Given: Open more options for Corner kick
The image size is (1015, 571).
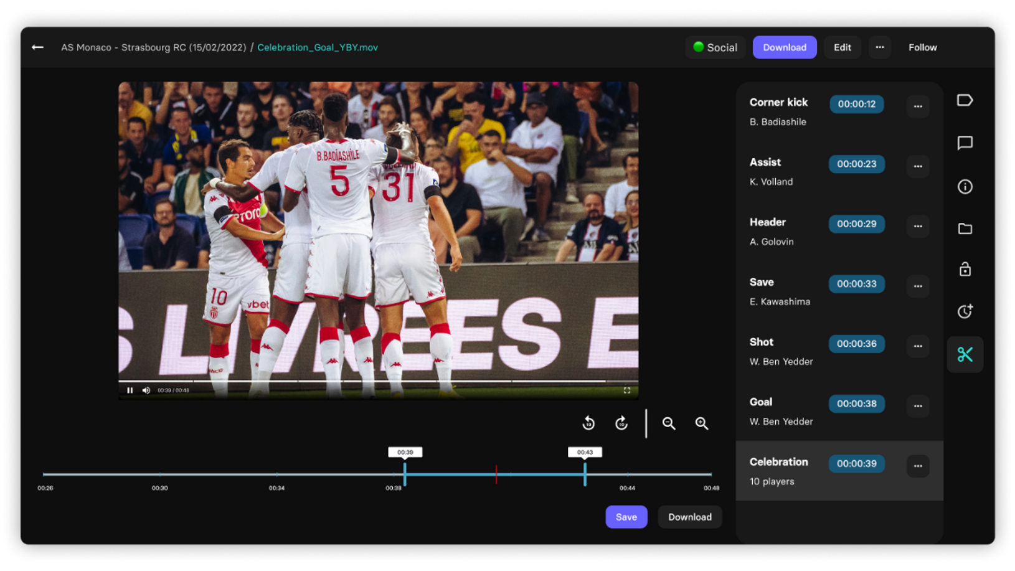Looking at the screenshot, I should point(918,106).
